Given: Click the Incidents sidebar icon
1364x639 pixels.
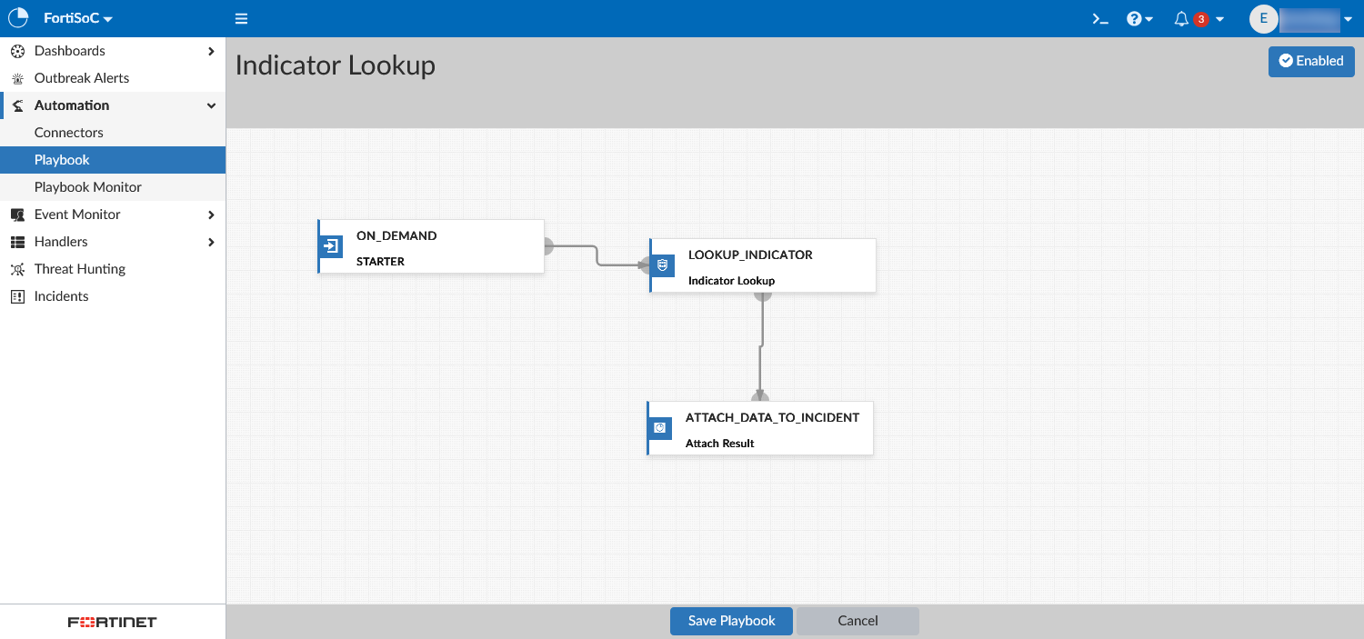Looking at the screenshot, I should (x=17, y=296).
